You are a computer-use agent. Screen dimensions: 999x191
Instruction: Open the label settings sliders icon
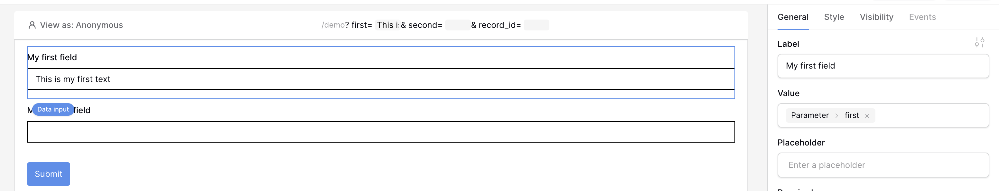[979, 42]
